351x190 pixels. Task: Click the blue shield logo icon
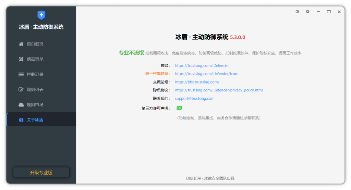tap(41, 15)
